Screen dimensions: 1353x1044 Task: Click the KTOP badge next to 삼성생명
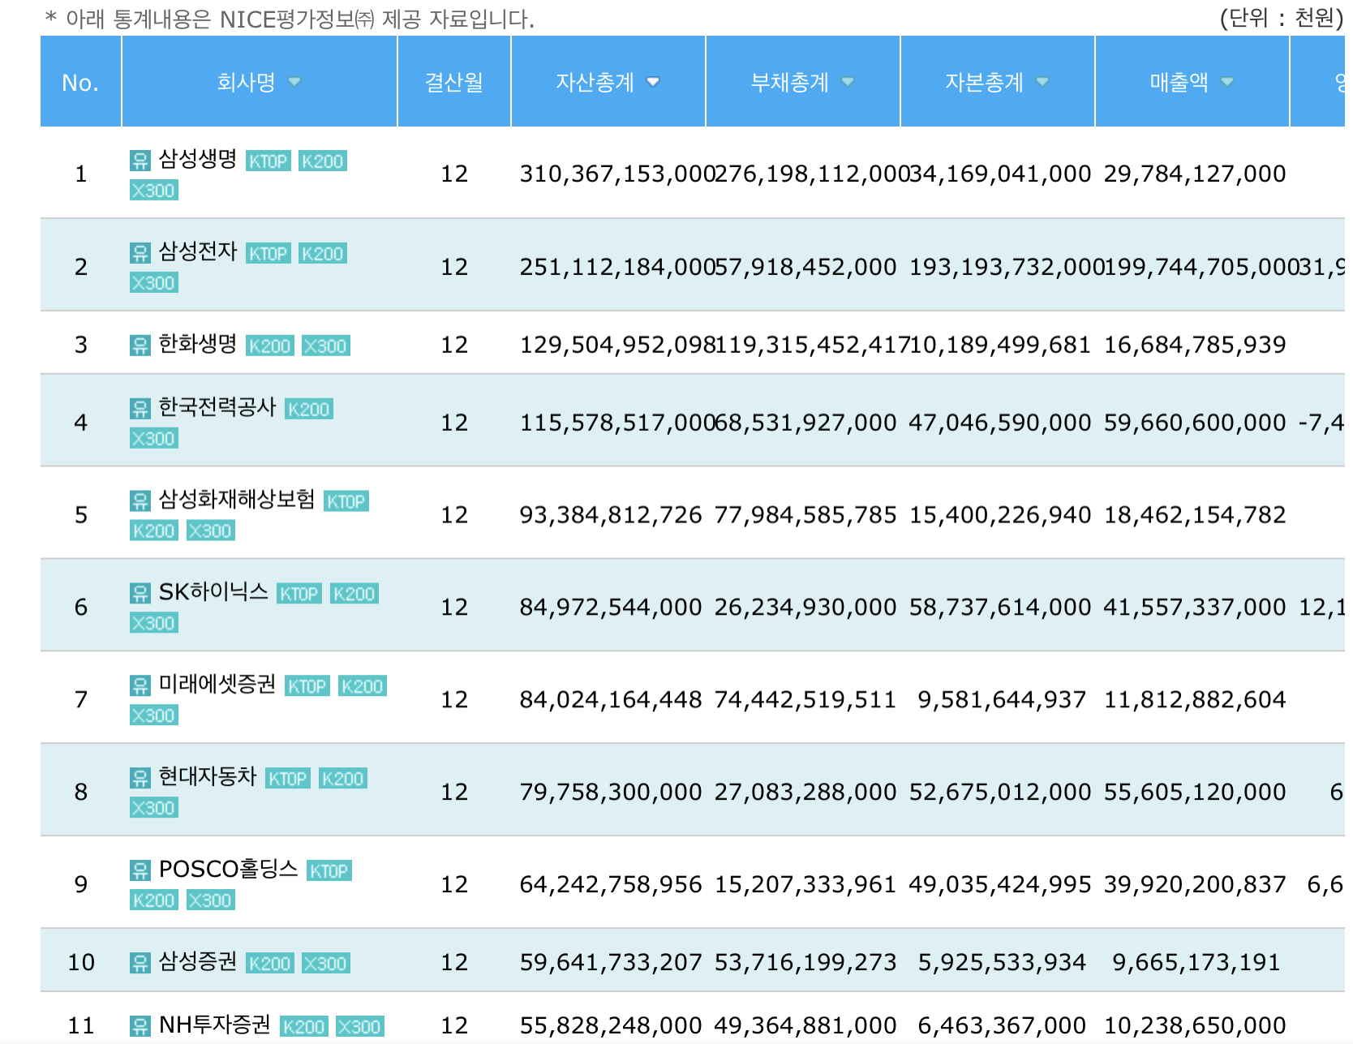[x=268, y=161]
